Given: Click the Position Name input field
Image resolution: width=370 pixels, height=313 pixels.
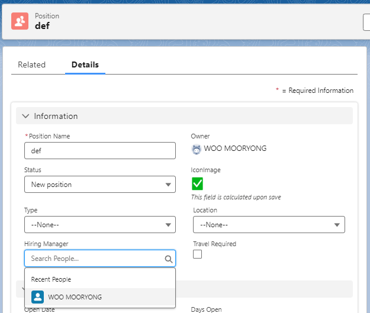Looking at the screenshot, I should [x=100, y=151].
